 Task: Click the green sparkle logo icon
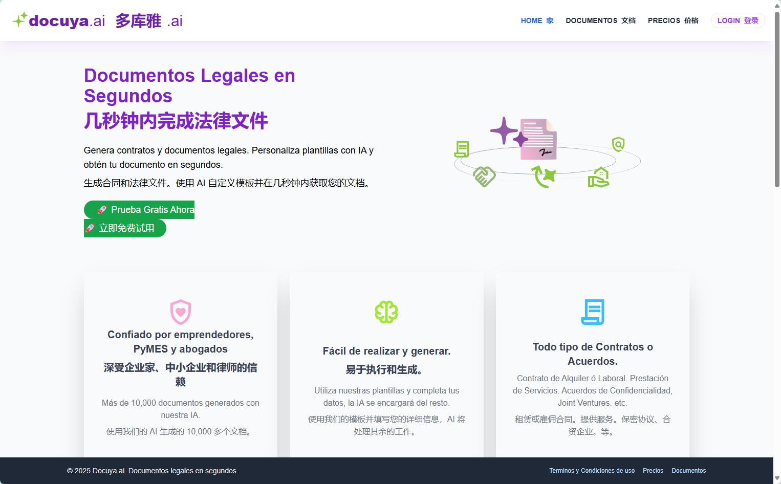(x=20, y=20)
